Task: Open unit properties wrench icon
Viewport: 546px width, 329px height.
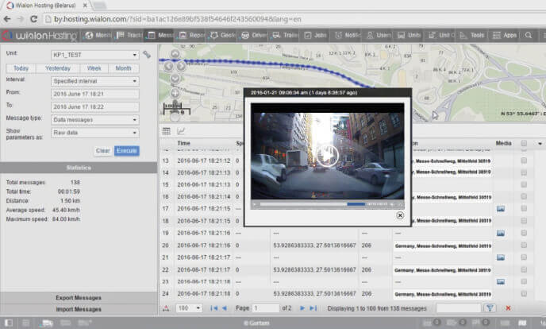Action: (x=147, y=54)
